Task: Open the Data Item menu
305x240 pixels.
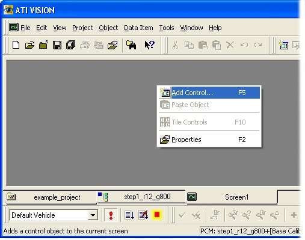Action: point(138,28)
